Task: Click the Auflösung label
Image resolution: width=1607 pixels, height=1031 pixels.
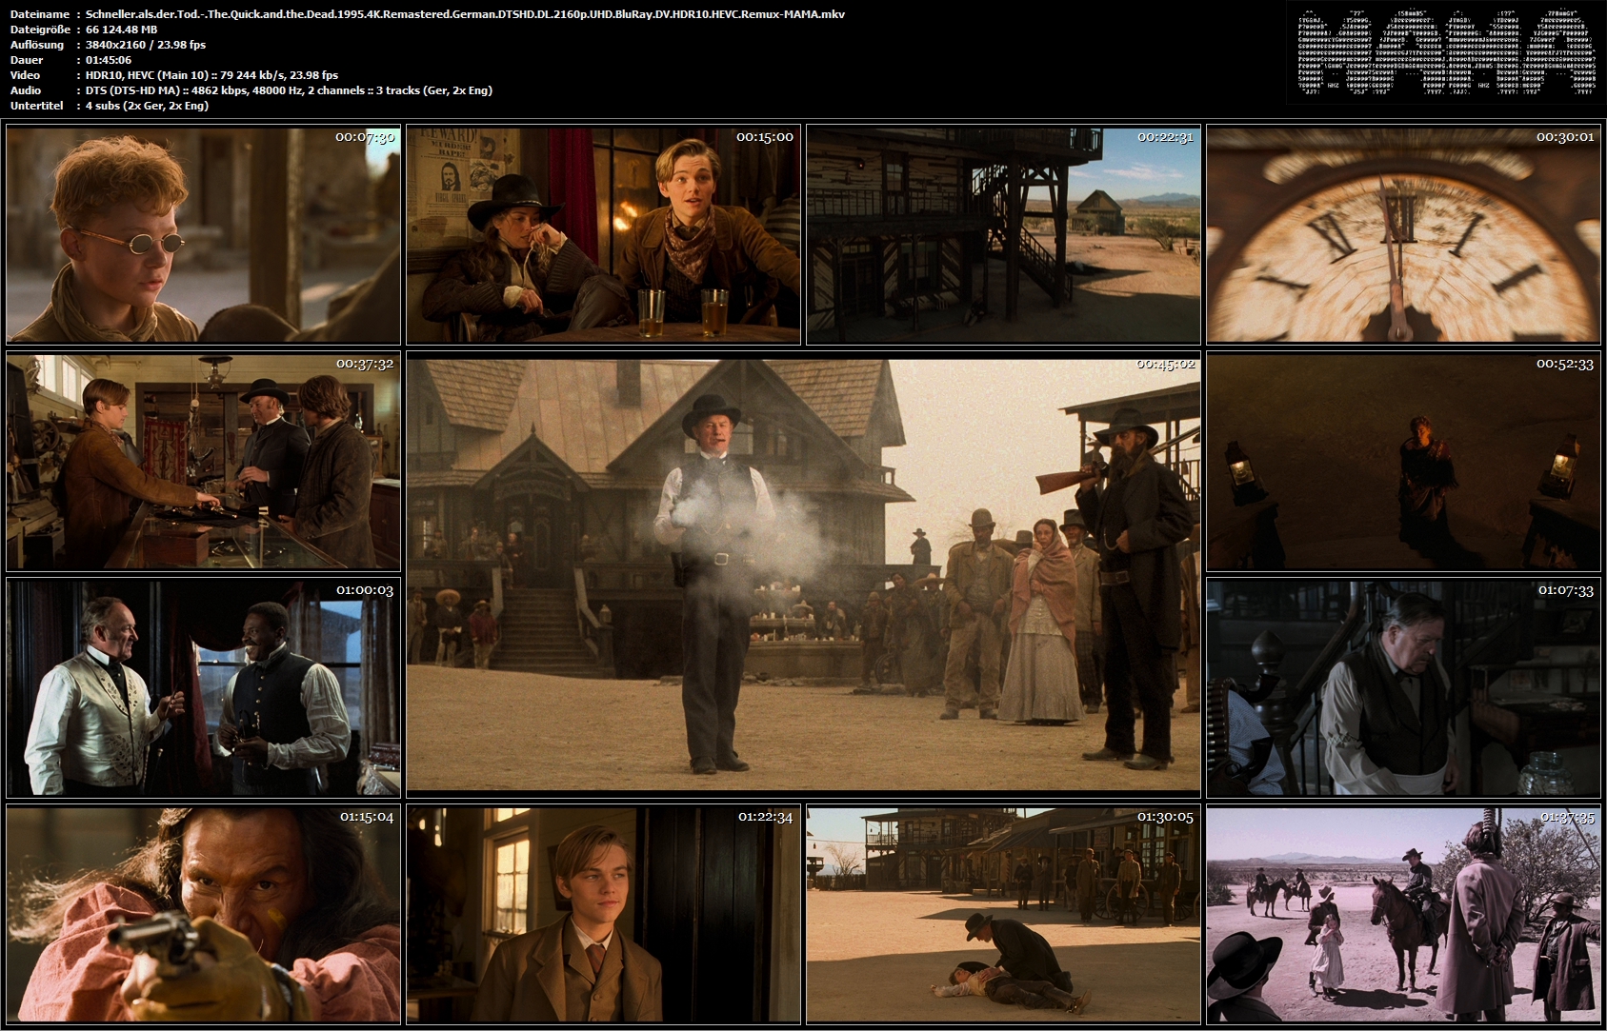Action: pos(37,45)
